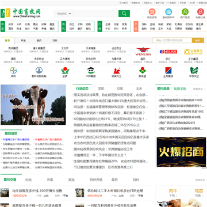This screenshot has height=207, width=207.
Task: Select the 我要求购 tab
Action: coord(180,89)
